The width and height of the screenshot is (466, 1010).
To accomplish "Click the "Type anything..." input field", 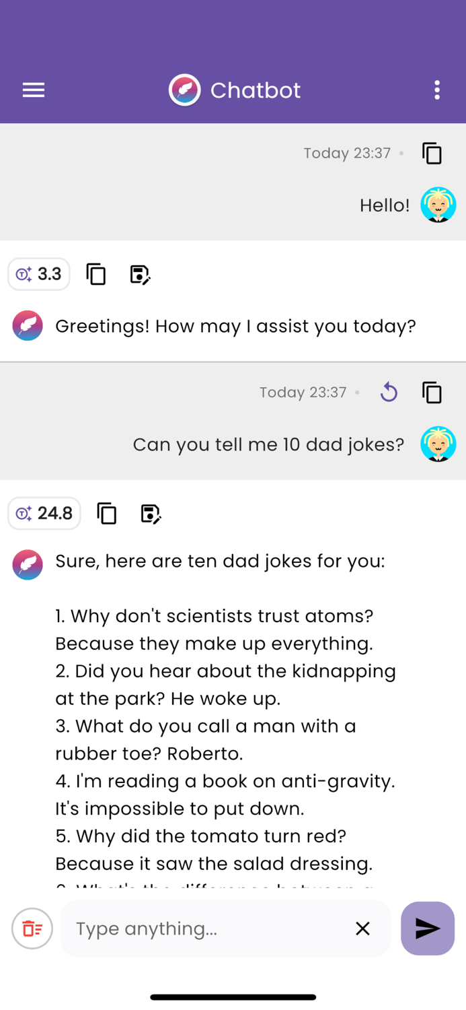I will pos(202,929).
